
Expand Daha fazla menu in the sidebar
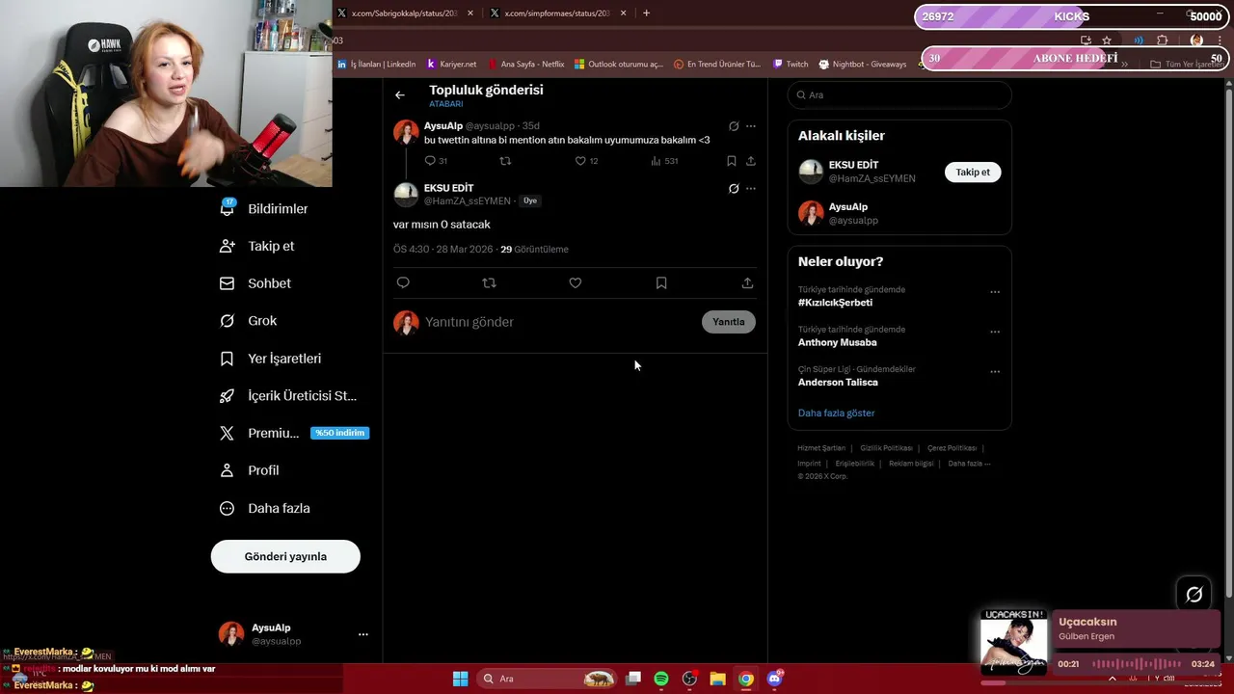point(265,508)
